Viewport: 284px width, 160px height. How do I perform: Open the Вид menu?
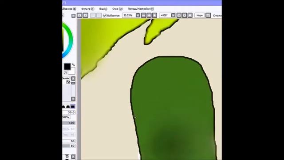pos(103,9)
